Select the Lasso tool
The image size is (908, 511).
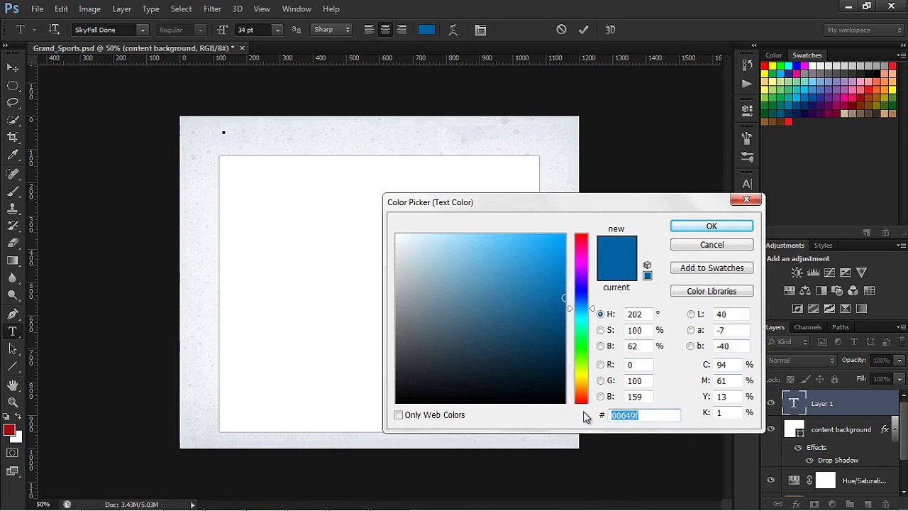pyautogui.click(x=13, y=102)
